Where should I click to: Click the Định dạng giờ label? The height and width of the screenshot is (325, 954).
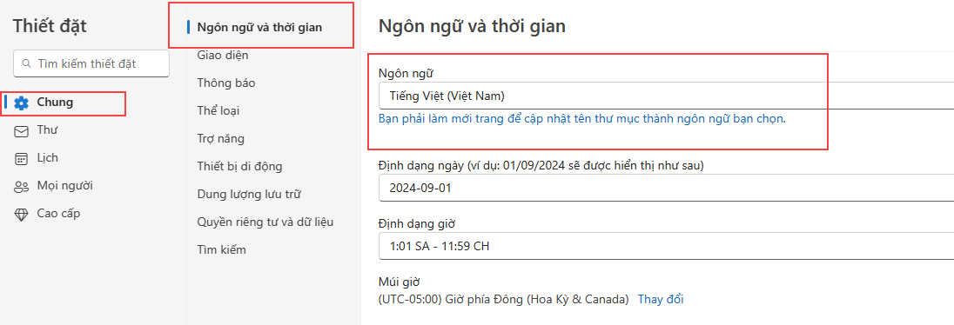tap(418, 224)
